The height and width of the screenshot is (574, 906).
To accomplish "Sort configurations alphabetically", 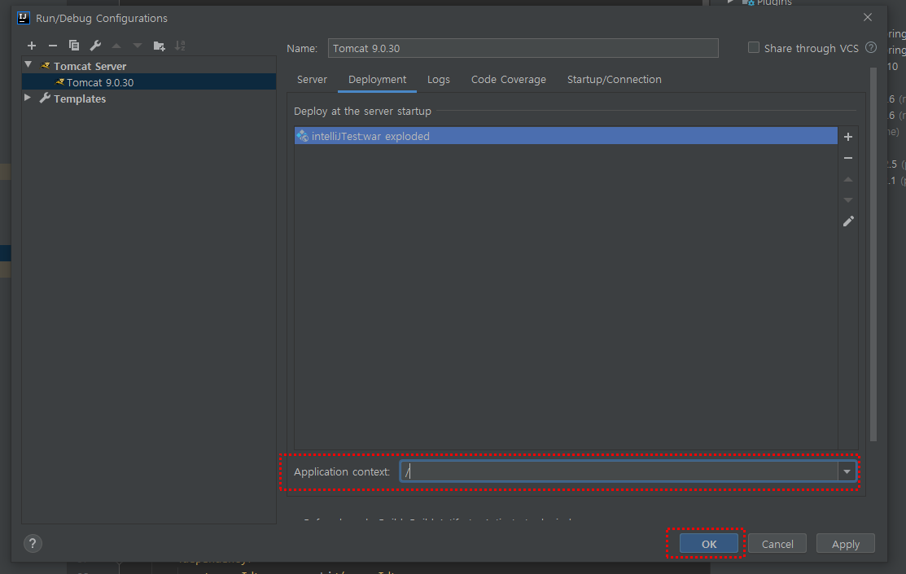I will tap(180, 46).
